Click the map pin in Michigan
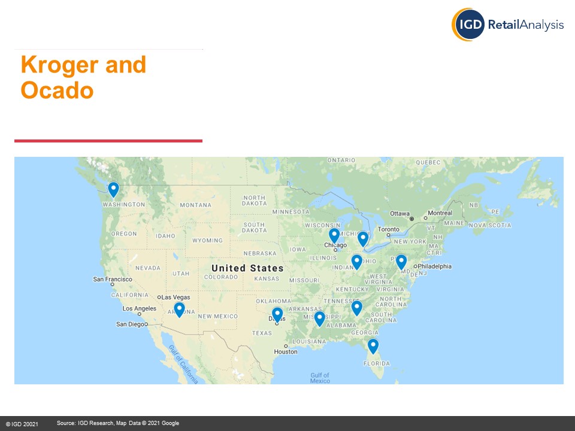 tap(363, 239)
